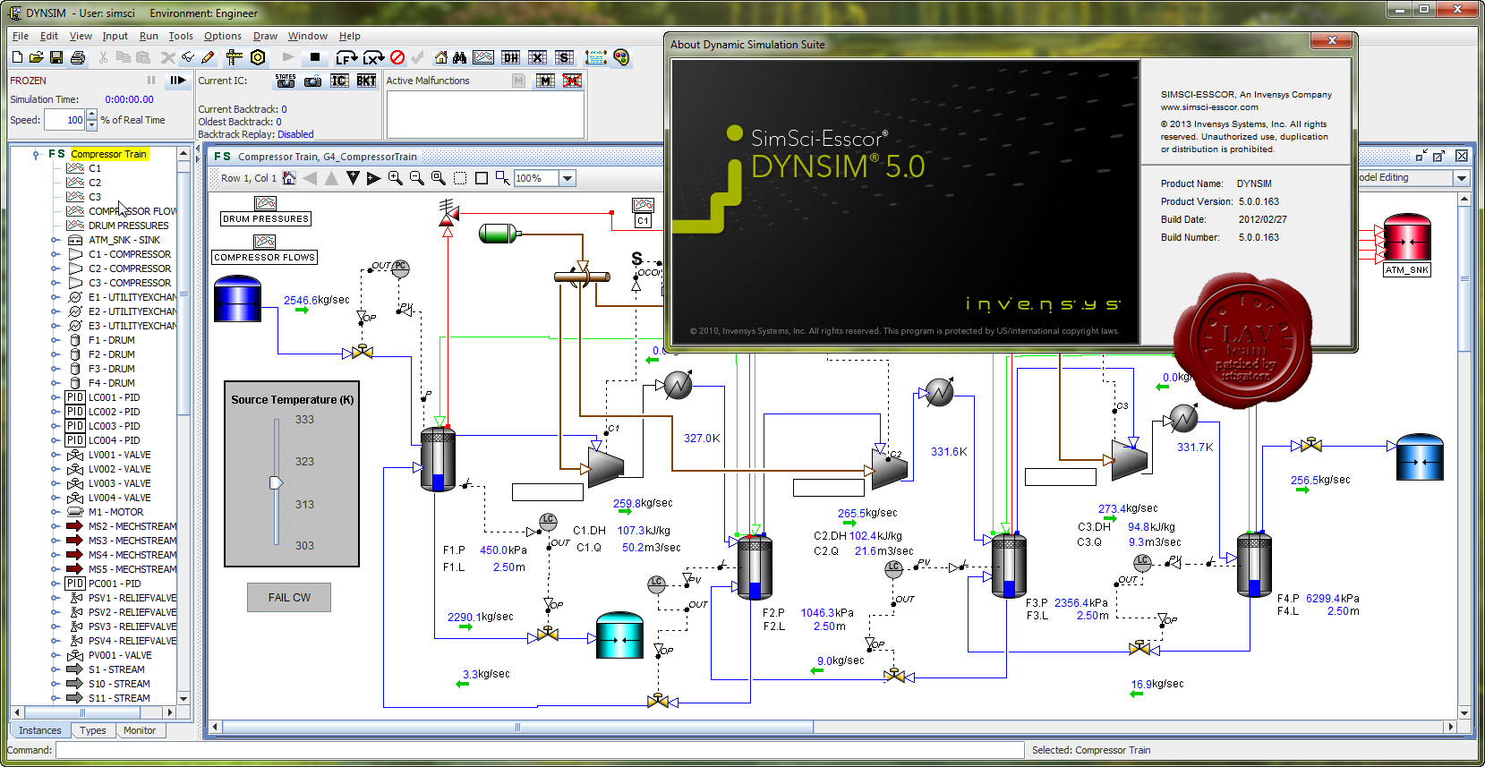The width and height of the screenshot is (1485, 767).
Task: Click the IC initial condition icon
Action: 339,81
